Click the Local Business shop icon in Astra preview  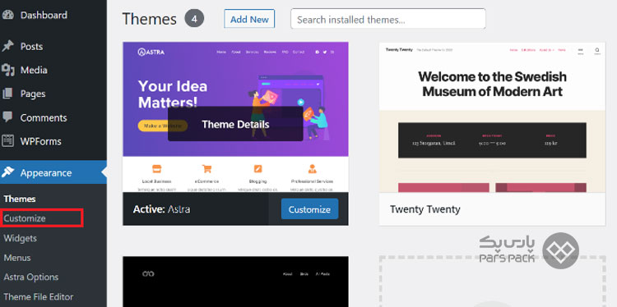(x=156, y=169)
